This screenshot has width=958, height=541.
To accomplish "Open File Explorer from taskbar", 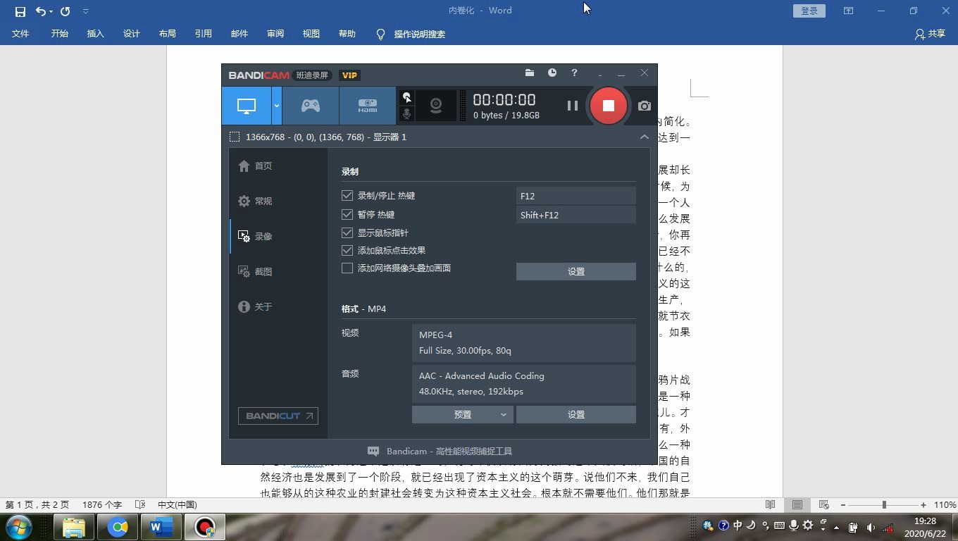I will (x=74, y=527).
